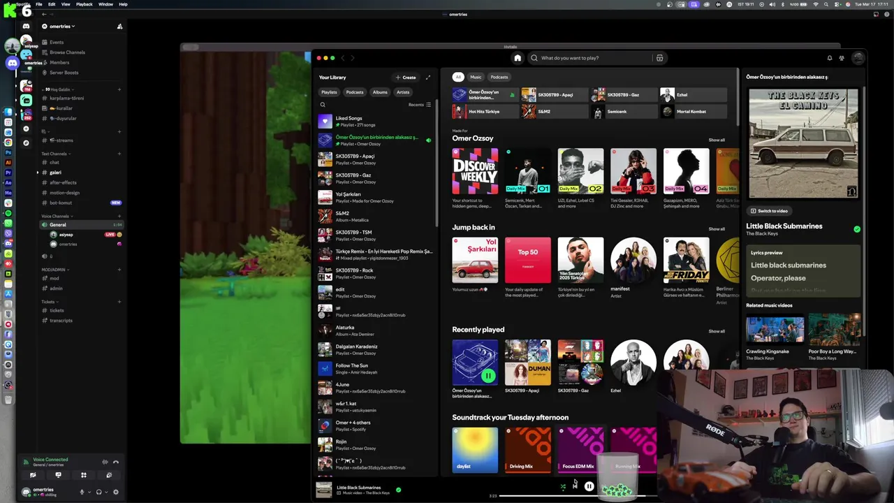This screenshot has height=503, width=894.
Task: Create channel in Voice Channels category
Action: pyautogui.click(x=119, y=216)
